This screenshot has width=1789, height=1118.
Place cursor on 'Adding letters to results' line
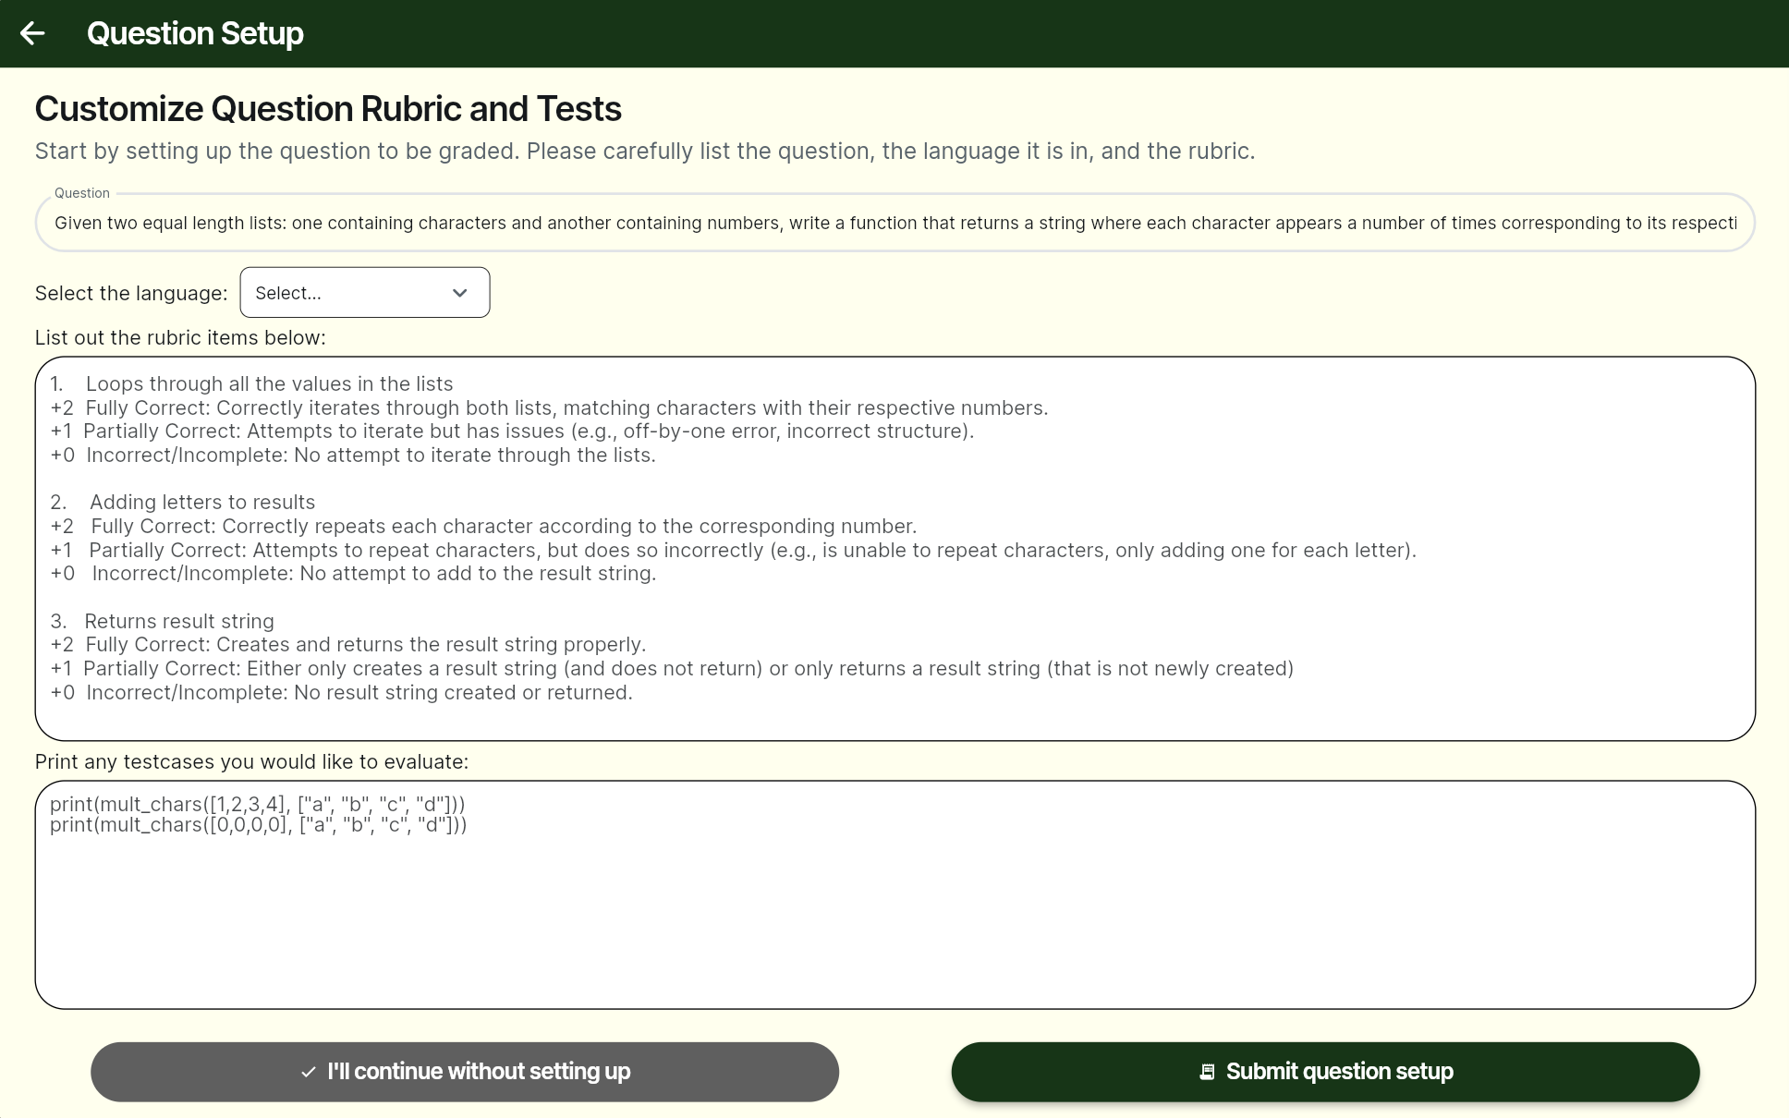pyautogui.click(x=201, y=502)
